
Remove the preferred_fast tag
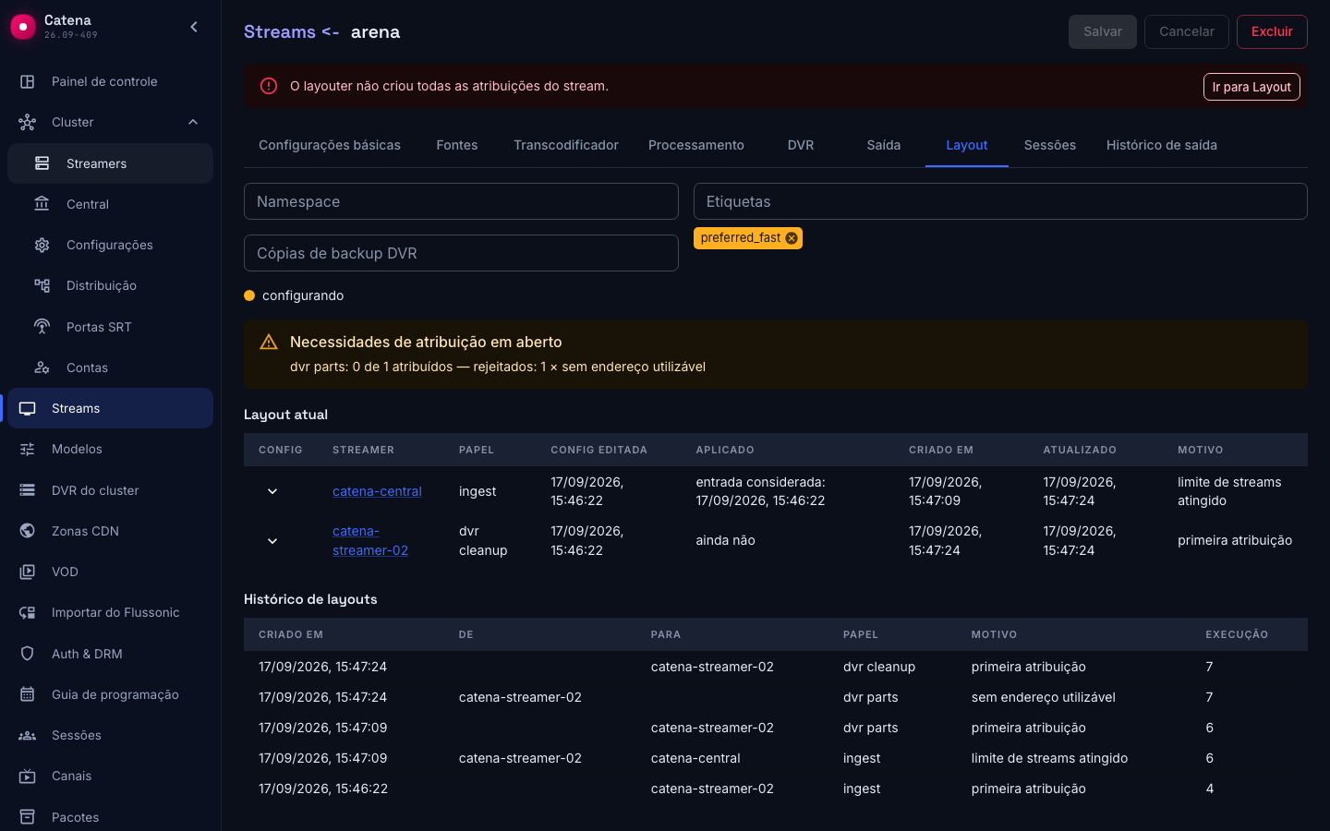pyautogui.click(x=792, y=238)
